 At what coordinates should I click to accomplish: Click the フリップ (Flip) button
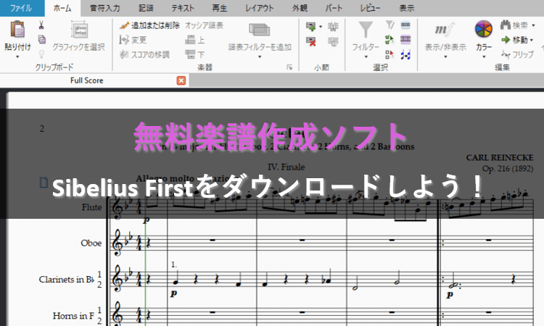pos(516,54)
